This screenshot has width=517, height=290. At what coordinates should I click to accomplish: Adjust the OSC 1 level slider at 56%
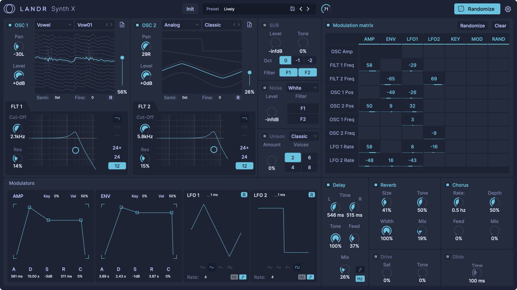pyautogui.click(x=122, y=57)
